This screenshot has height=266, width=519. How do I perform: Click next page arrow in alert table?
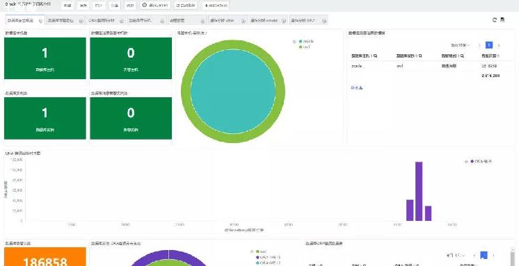click(x=499, y=45)
